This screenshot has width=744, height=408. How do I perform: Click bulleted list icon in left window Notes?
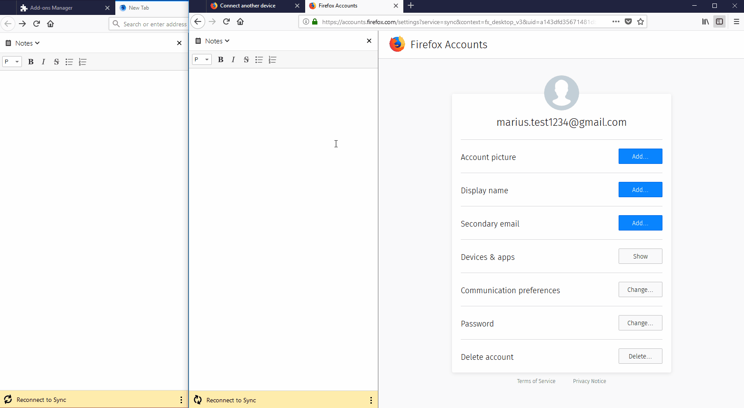tap(69, 62)
